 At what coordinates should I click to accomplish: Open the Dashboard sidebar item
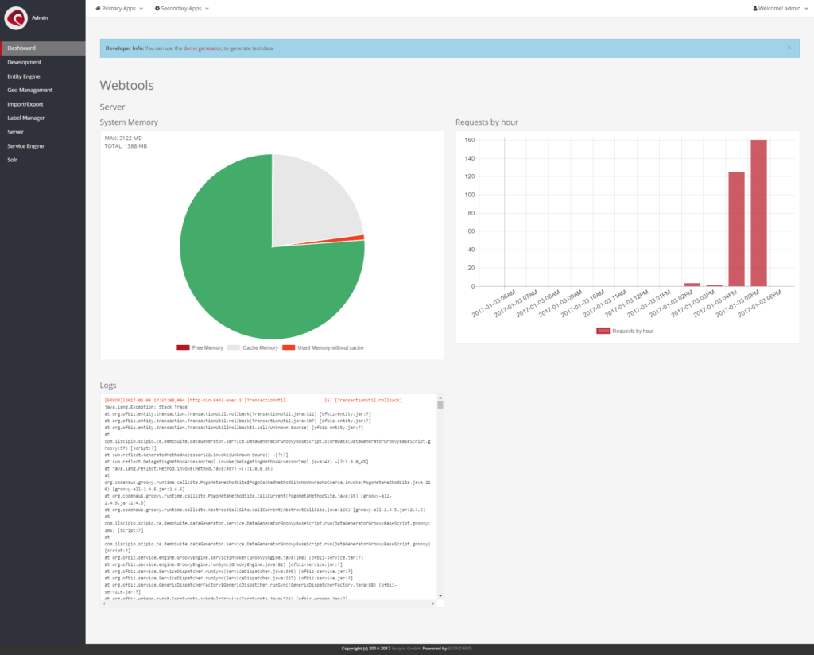21,48
